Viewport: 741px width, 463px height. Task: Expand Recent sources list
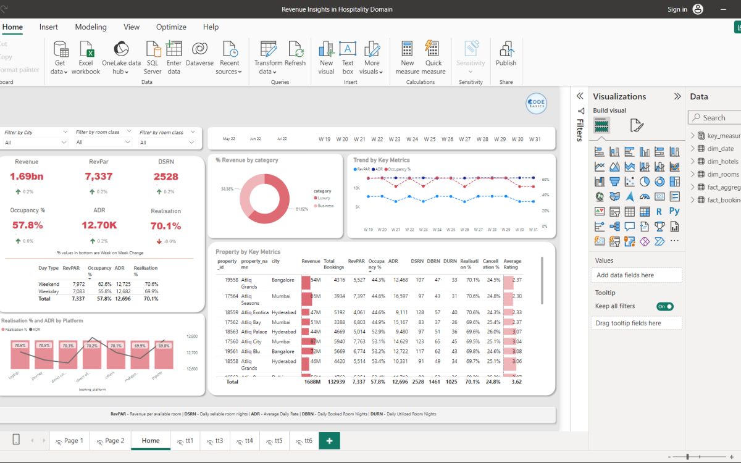229,58
